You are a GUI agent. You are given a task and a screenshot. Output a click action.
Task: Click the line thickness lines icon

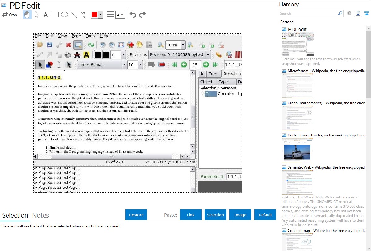(x=111, y=15)
